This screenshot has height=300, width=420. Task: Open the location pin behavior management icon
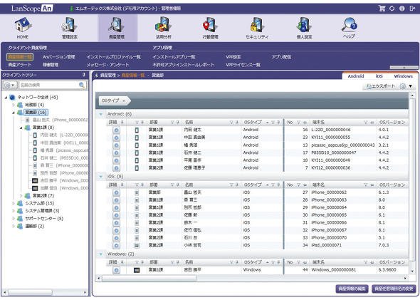210,25
